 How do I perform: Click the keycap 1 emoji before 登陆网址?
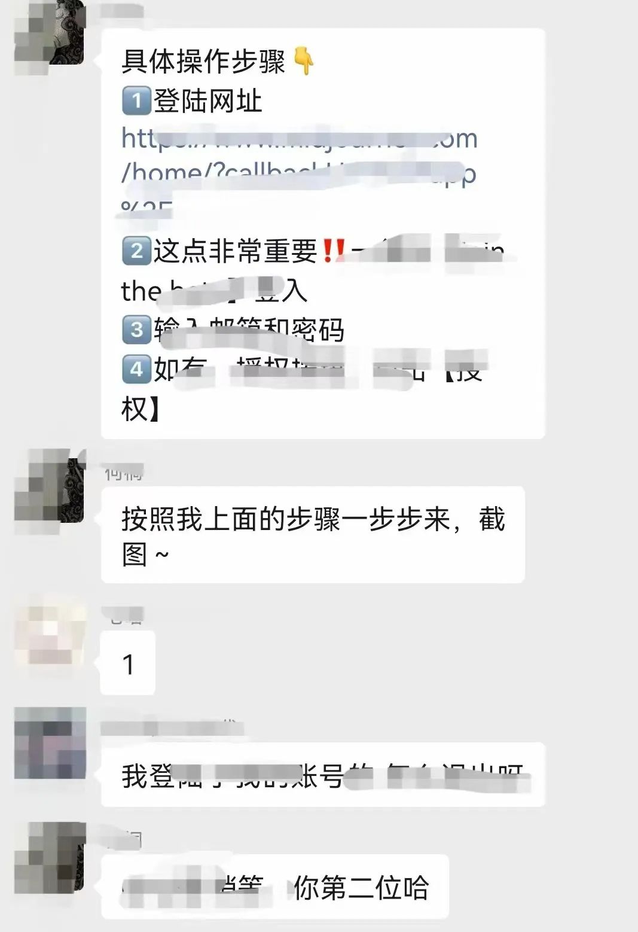136,100
